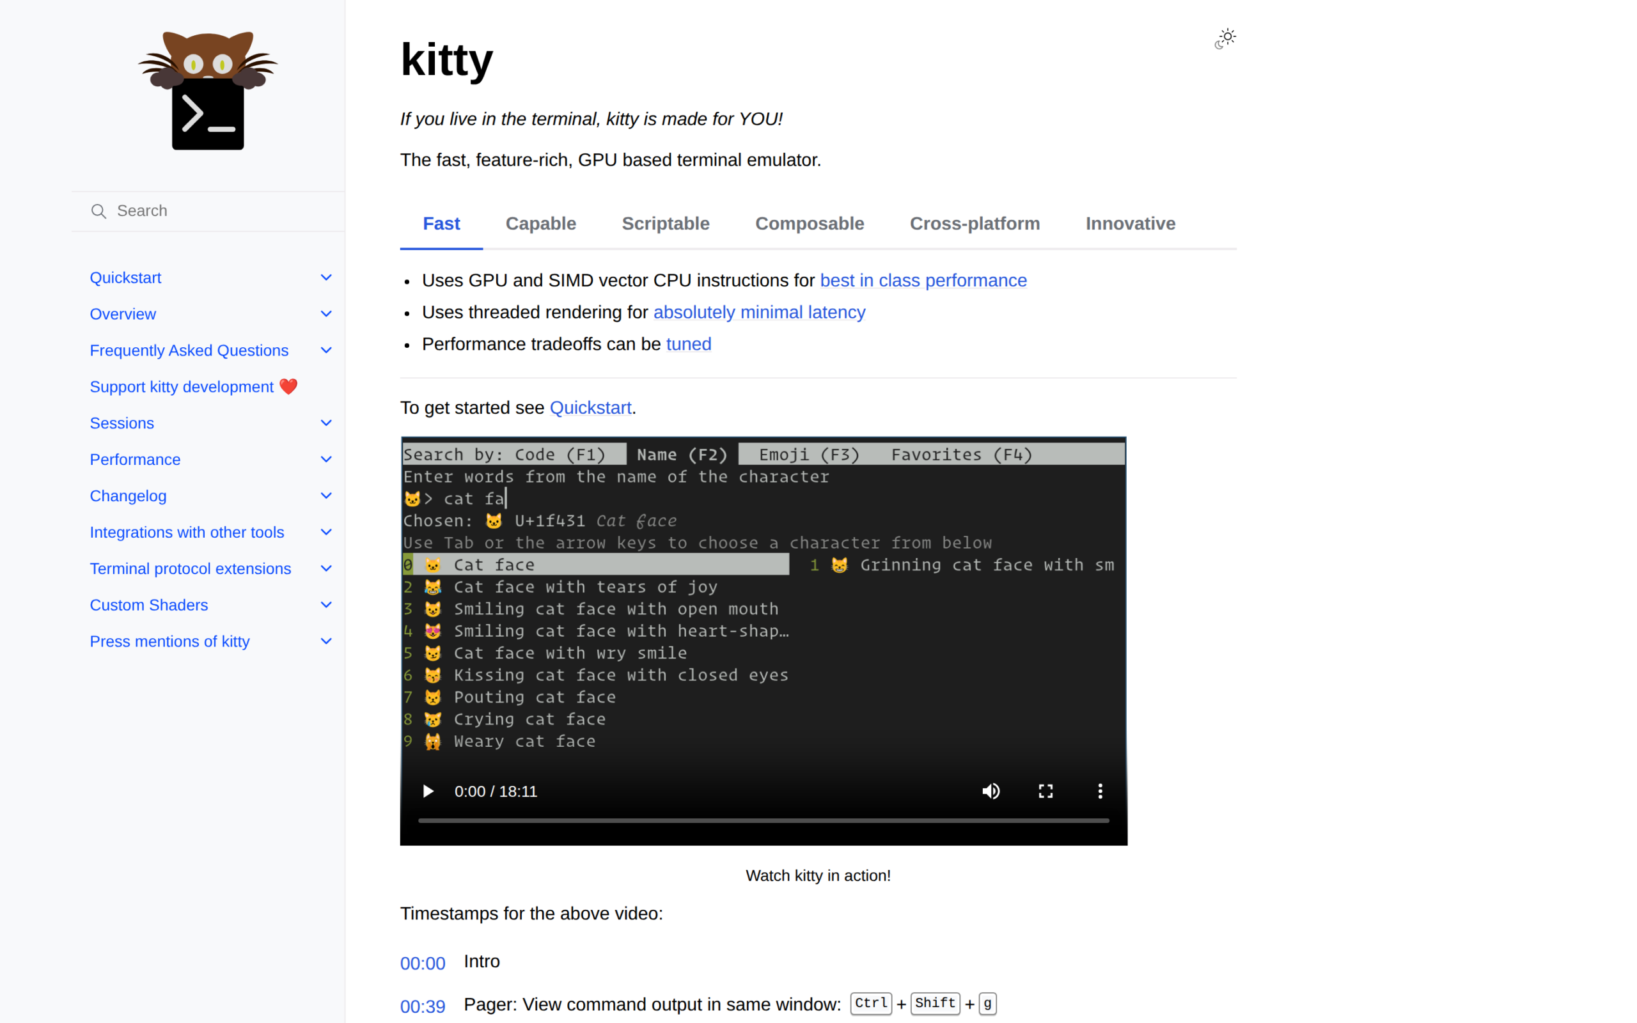Select the Fast tab

(442, 224)
